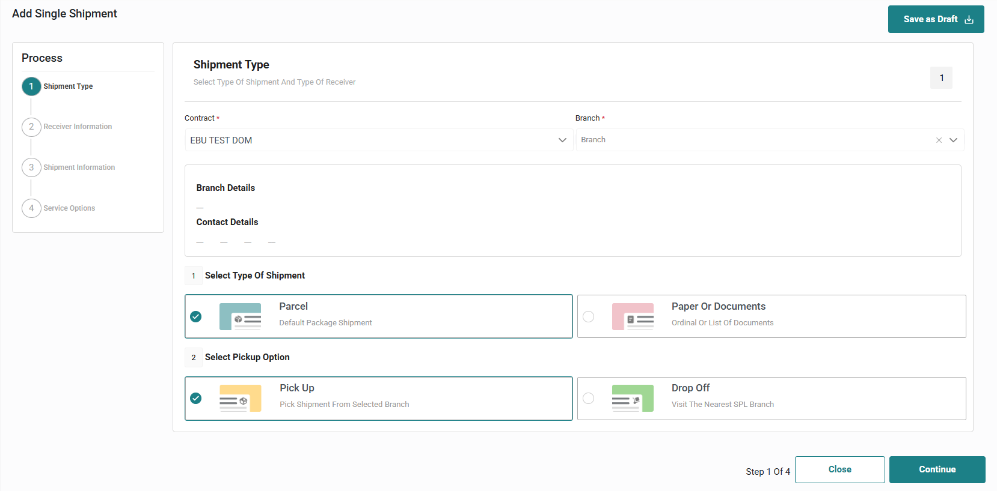This screenshot has width=997, height=491.
Task: Click the step 4 circle for Service Options
Action: pyautogui.click(x=31, y=208)
